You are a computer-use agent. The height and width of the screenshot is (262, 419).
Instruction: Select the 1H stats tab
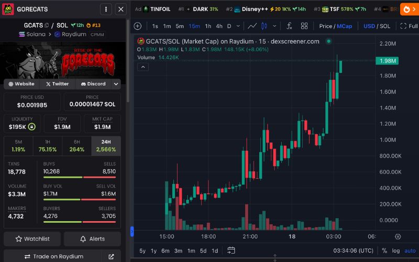tap(48, 146)
